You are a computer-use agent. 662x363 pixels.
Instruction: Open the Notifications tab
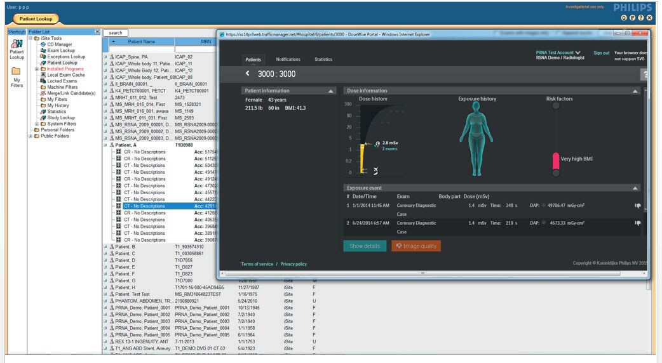[288, 60]
